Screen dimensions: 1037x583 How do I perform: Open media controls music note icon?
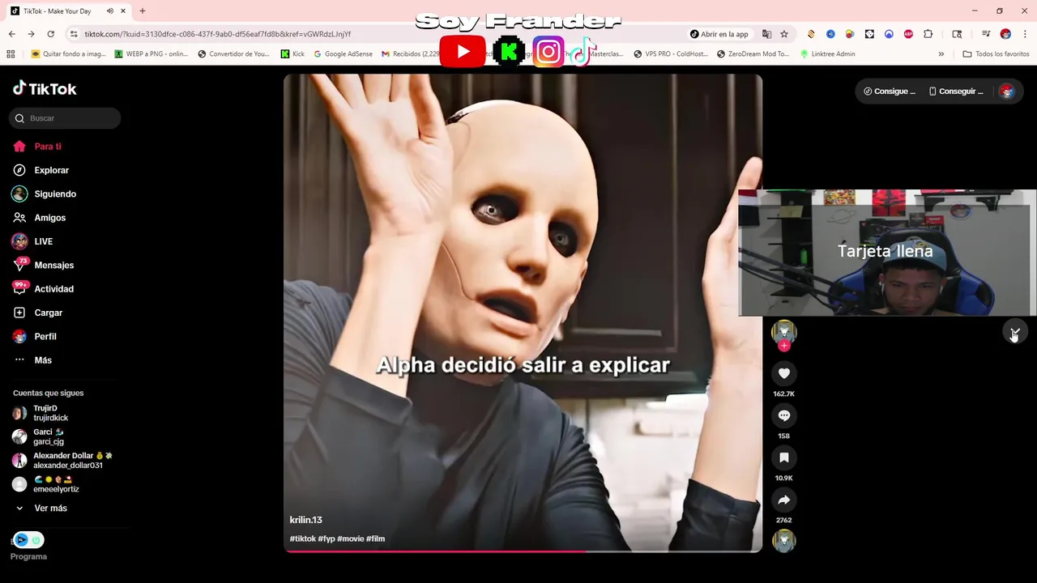[986, 34]
